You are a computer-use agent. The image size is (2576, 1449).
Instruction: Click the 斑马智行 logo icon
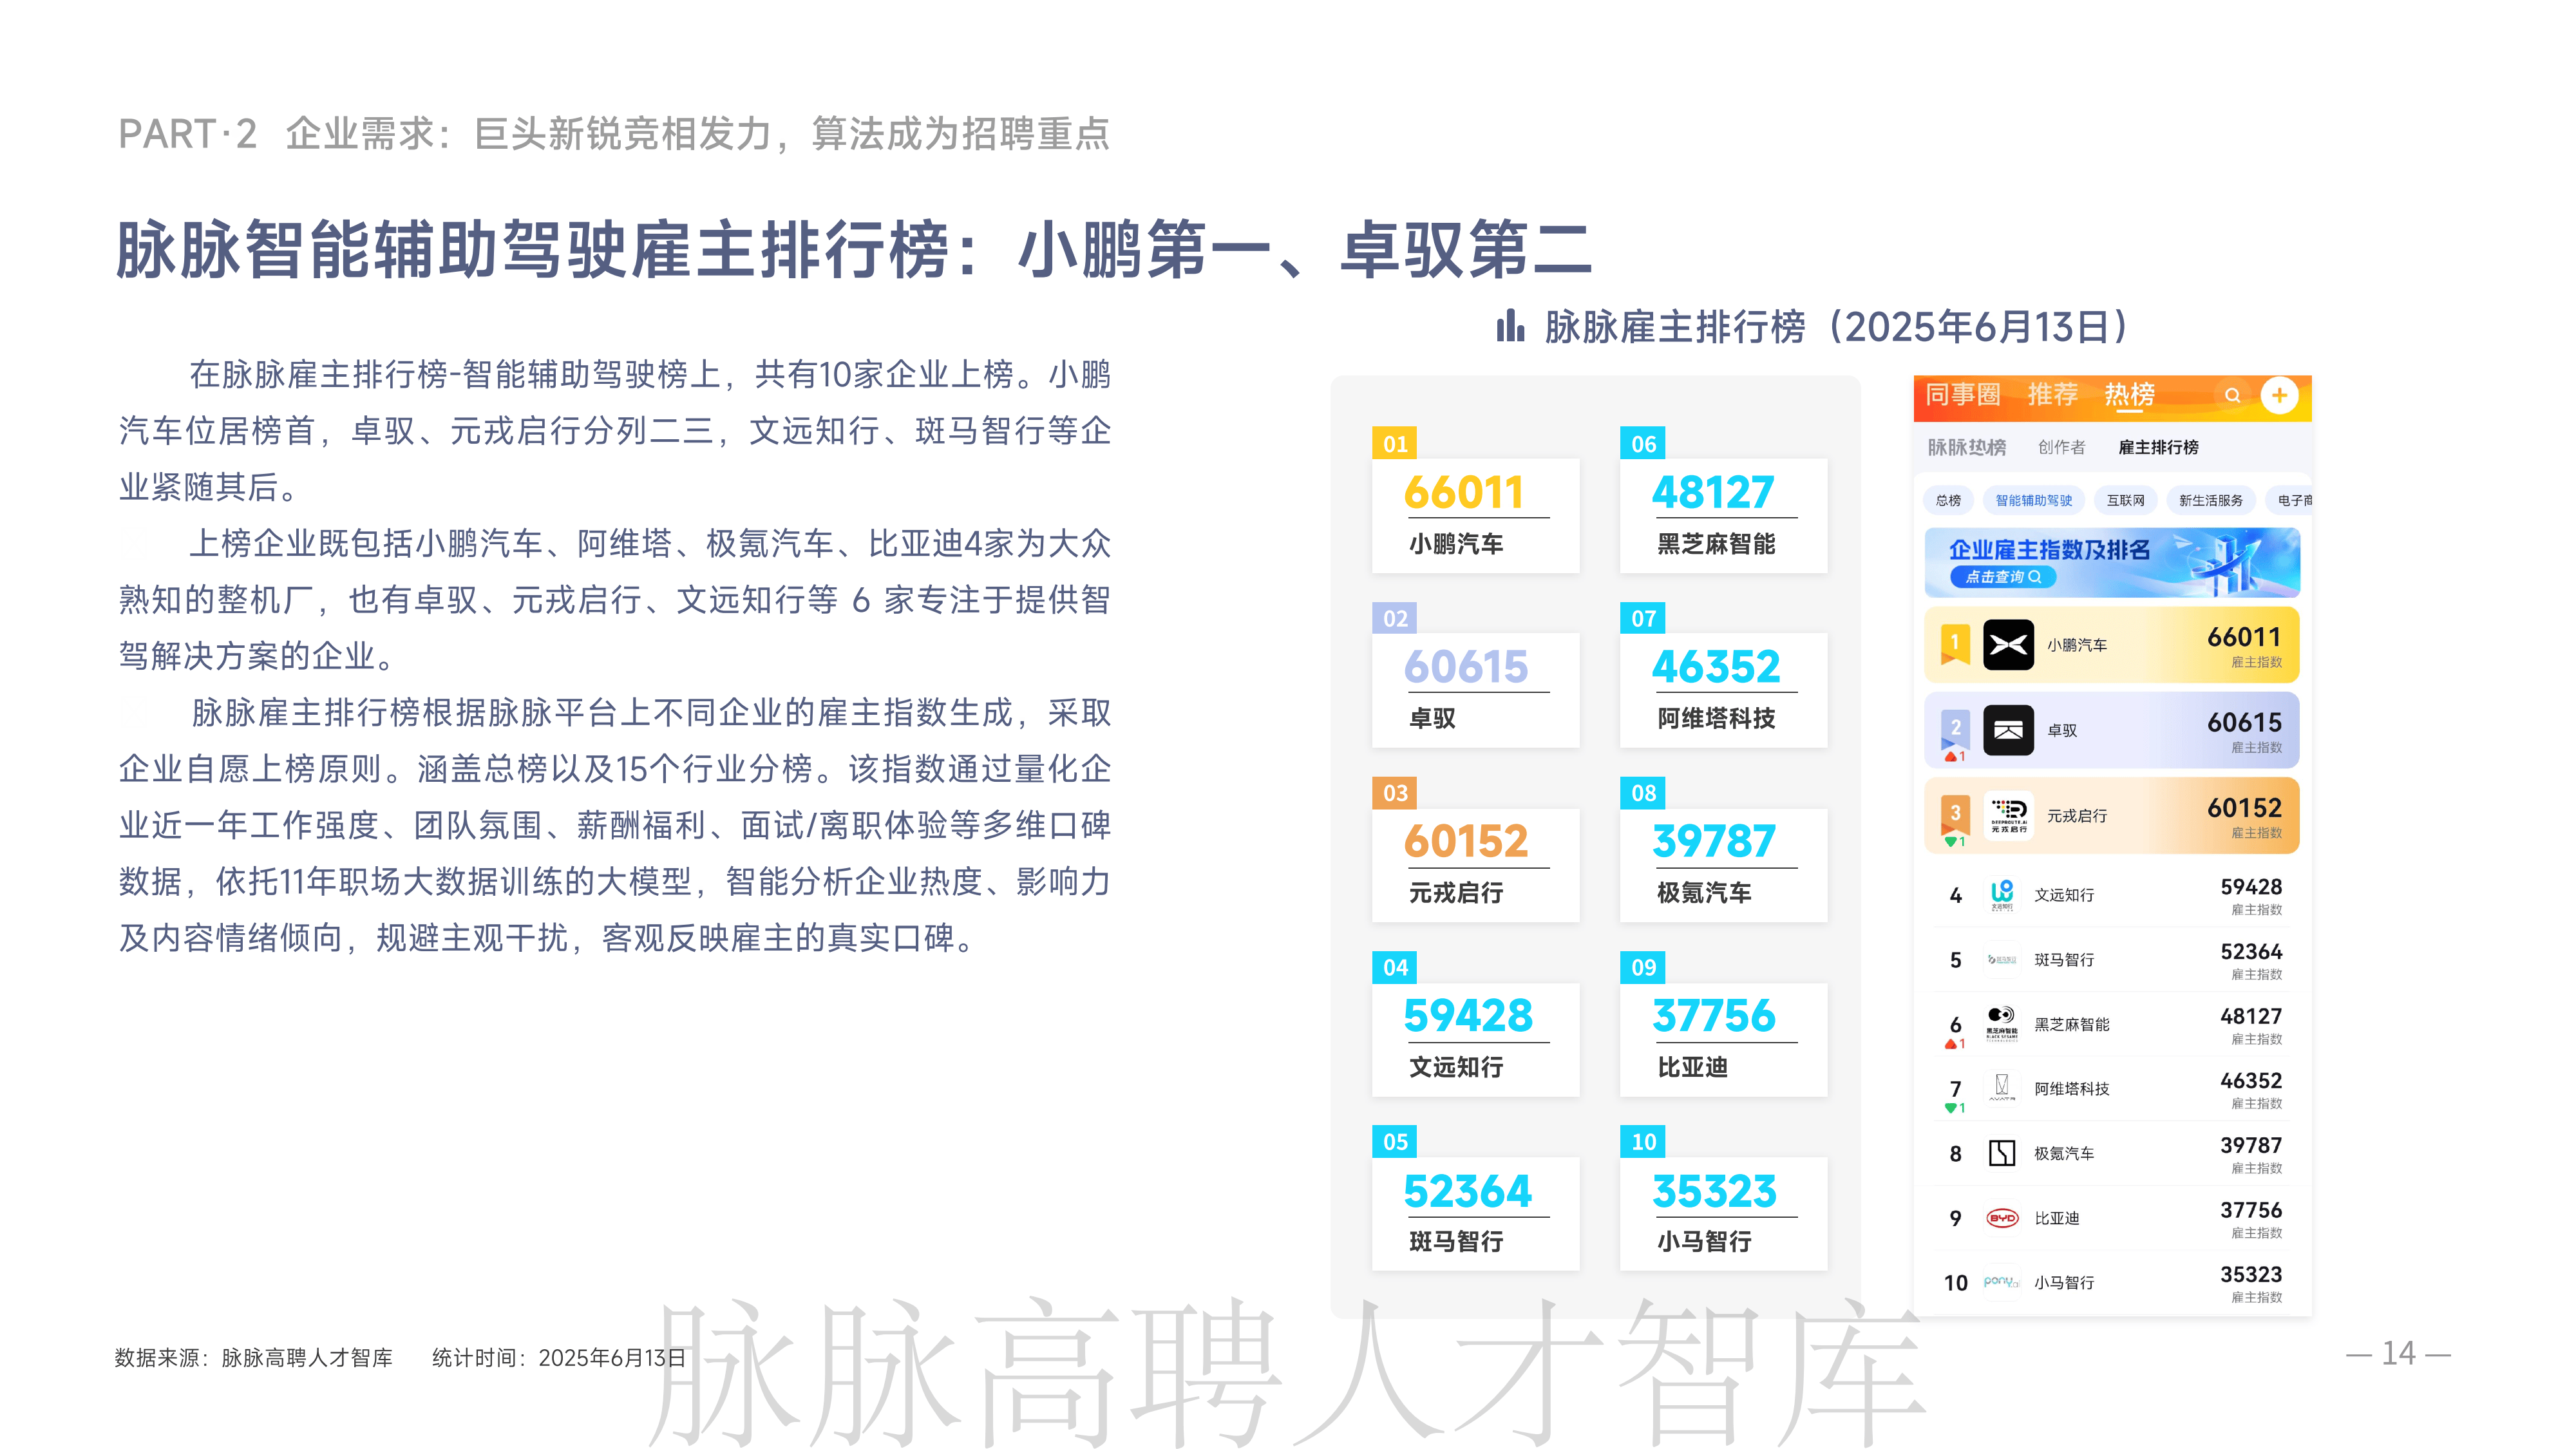point(2001,959)
